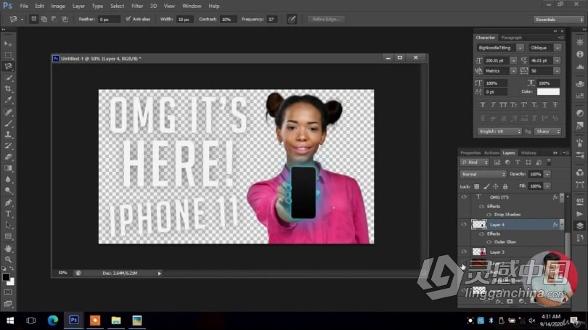Open the English: UK language dropdown
Screen dimensions: 588x330
coord(499,131)
